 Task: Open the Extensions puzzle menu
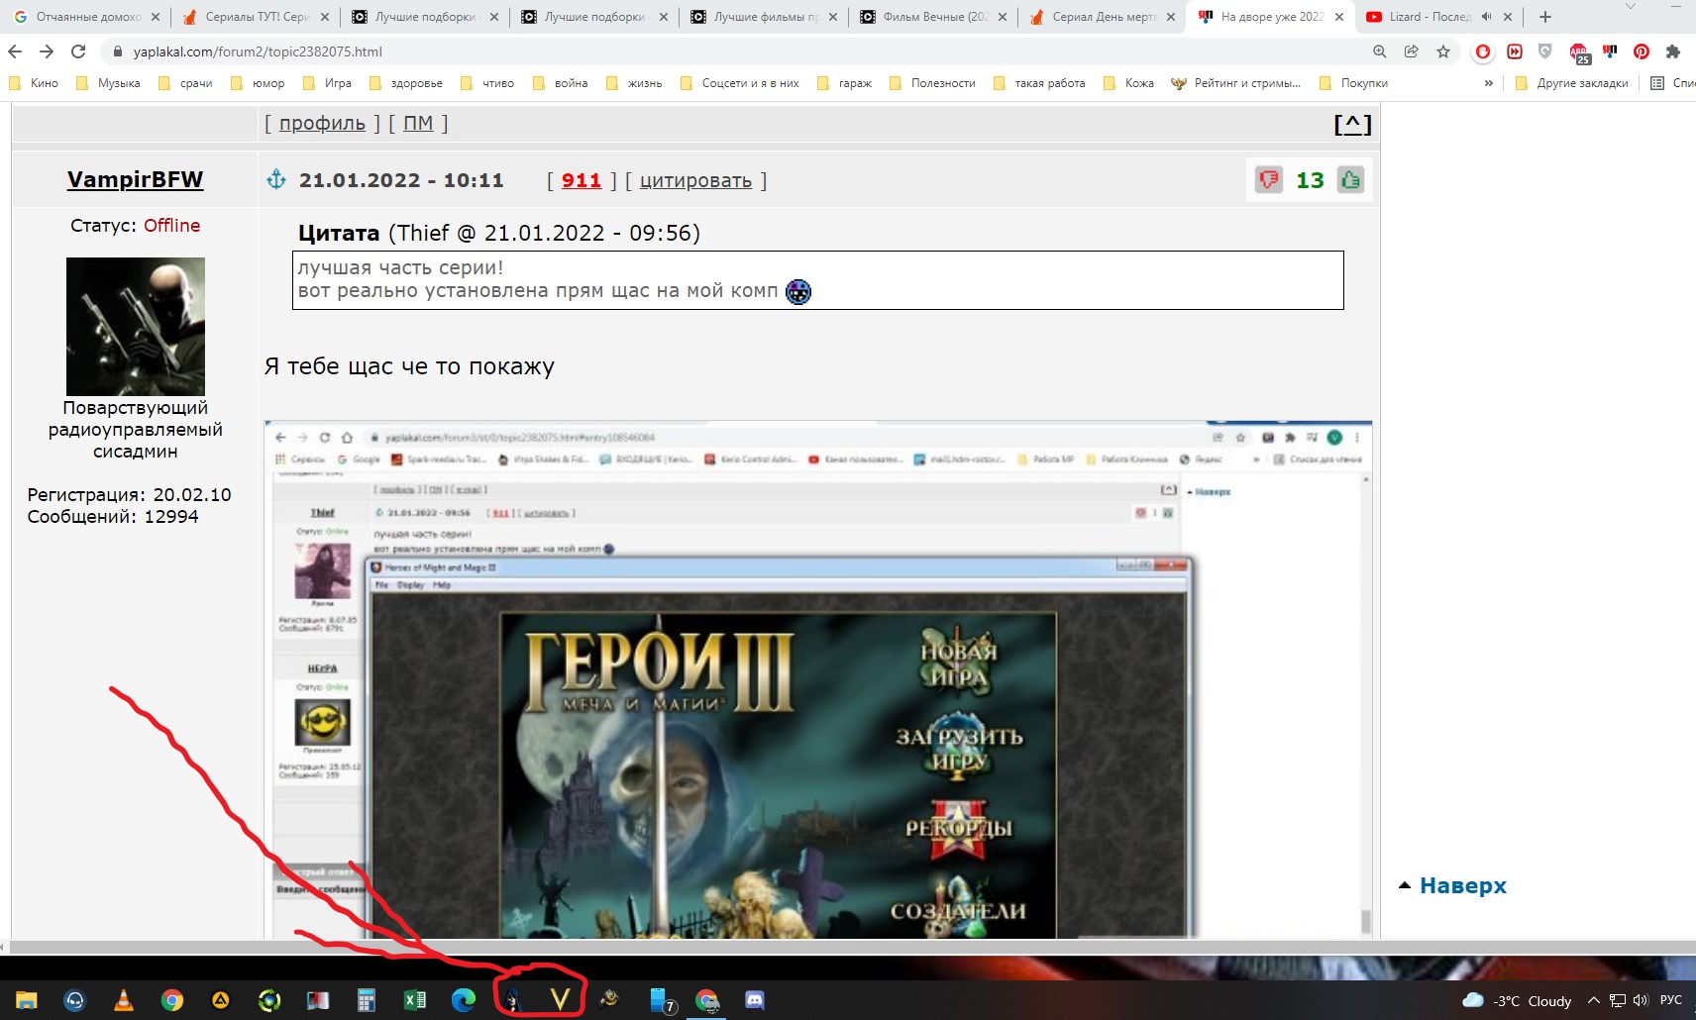(x=1673, y=51)
